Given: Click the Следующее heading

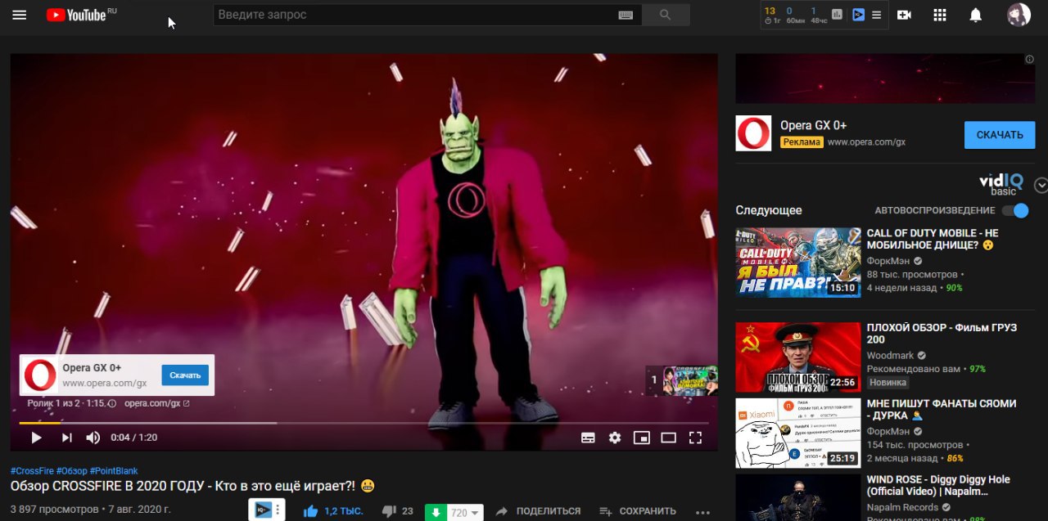Looking at the screenshot, I should pos(769,210).
